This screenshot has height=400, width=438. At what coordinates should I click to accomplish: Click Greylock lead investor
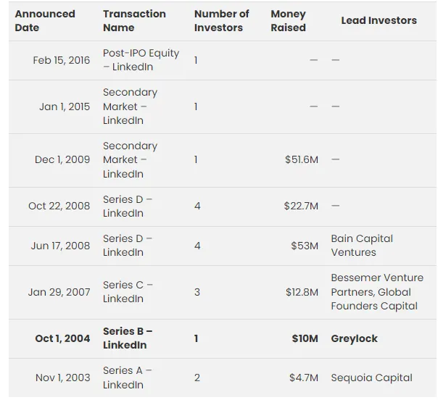coord(354,338)
